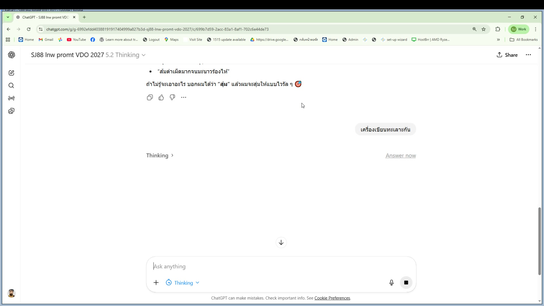Screen dimensions: 544x306
Task: Click the plus attach icon in composer
Action: coord(156,282)
